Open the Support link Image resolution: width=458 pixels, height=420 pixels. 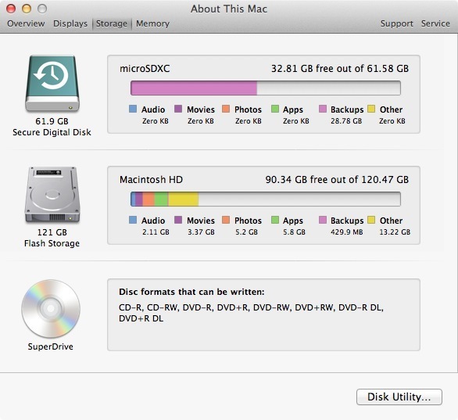pyautogui.click(x=397, y=23)
